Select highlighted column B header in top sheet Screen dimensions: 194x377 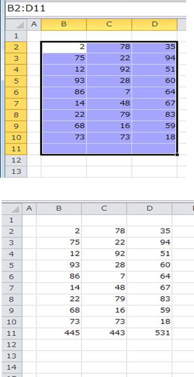pos(64,25)
